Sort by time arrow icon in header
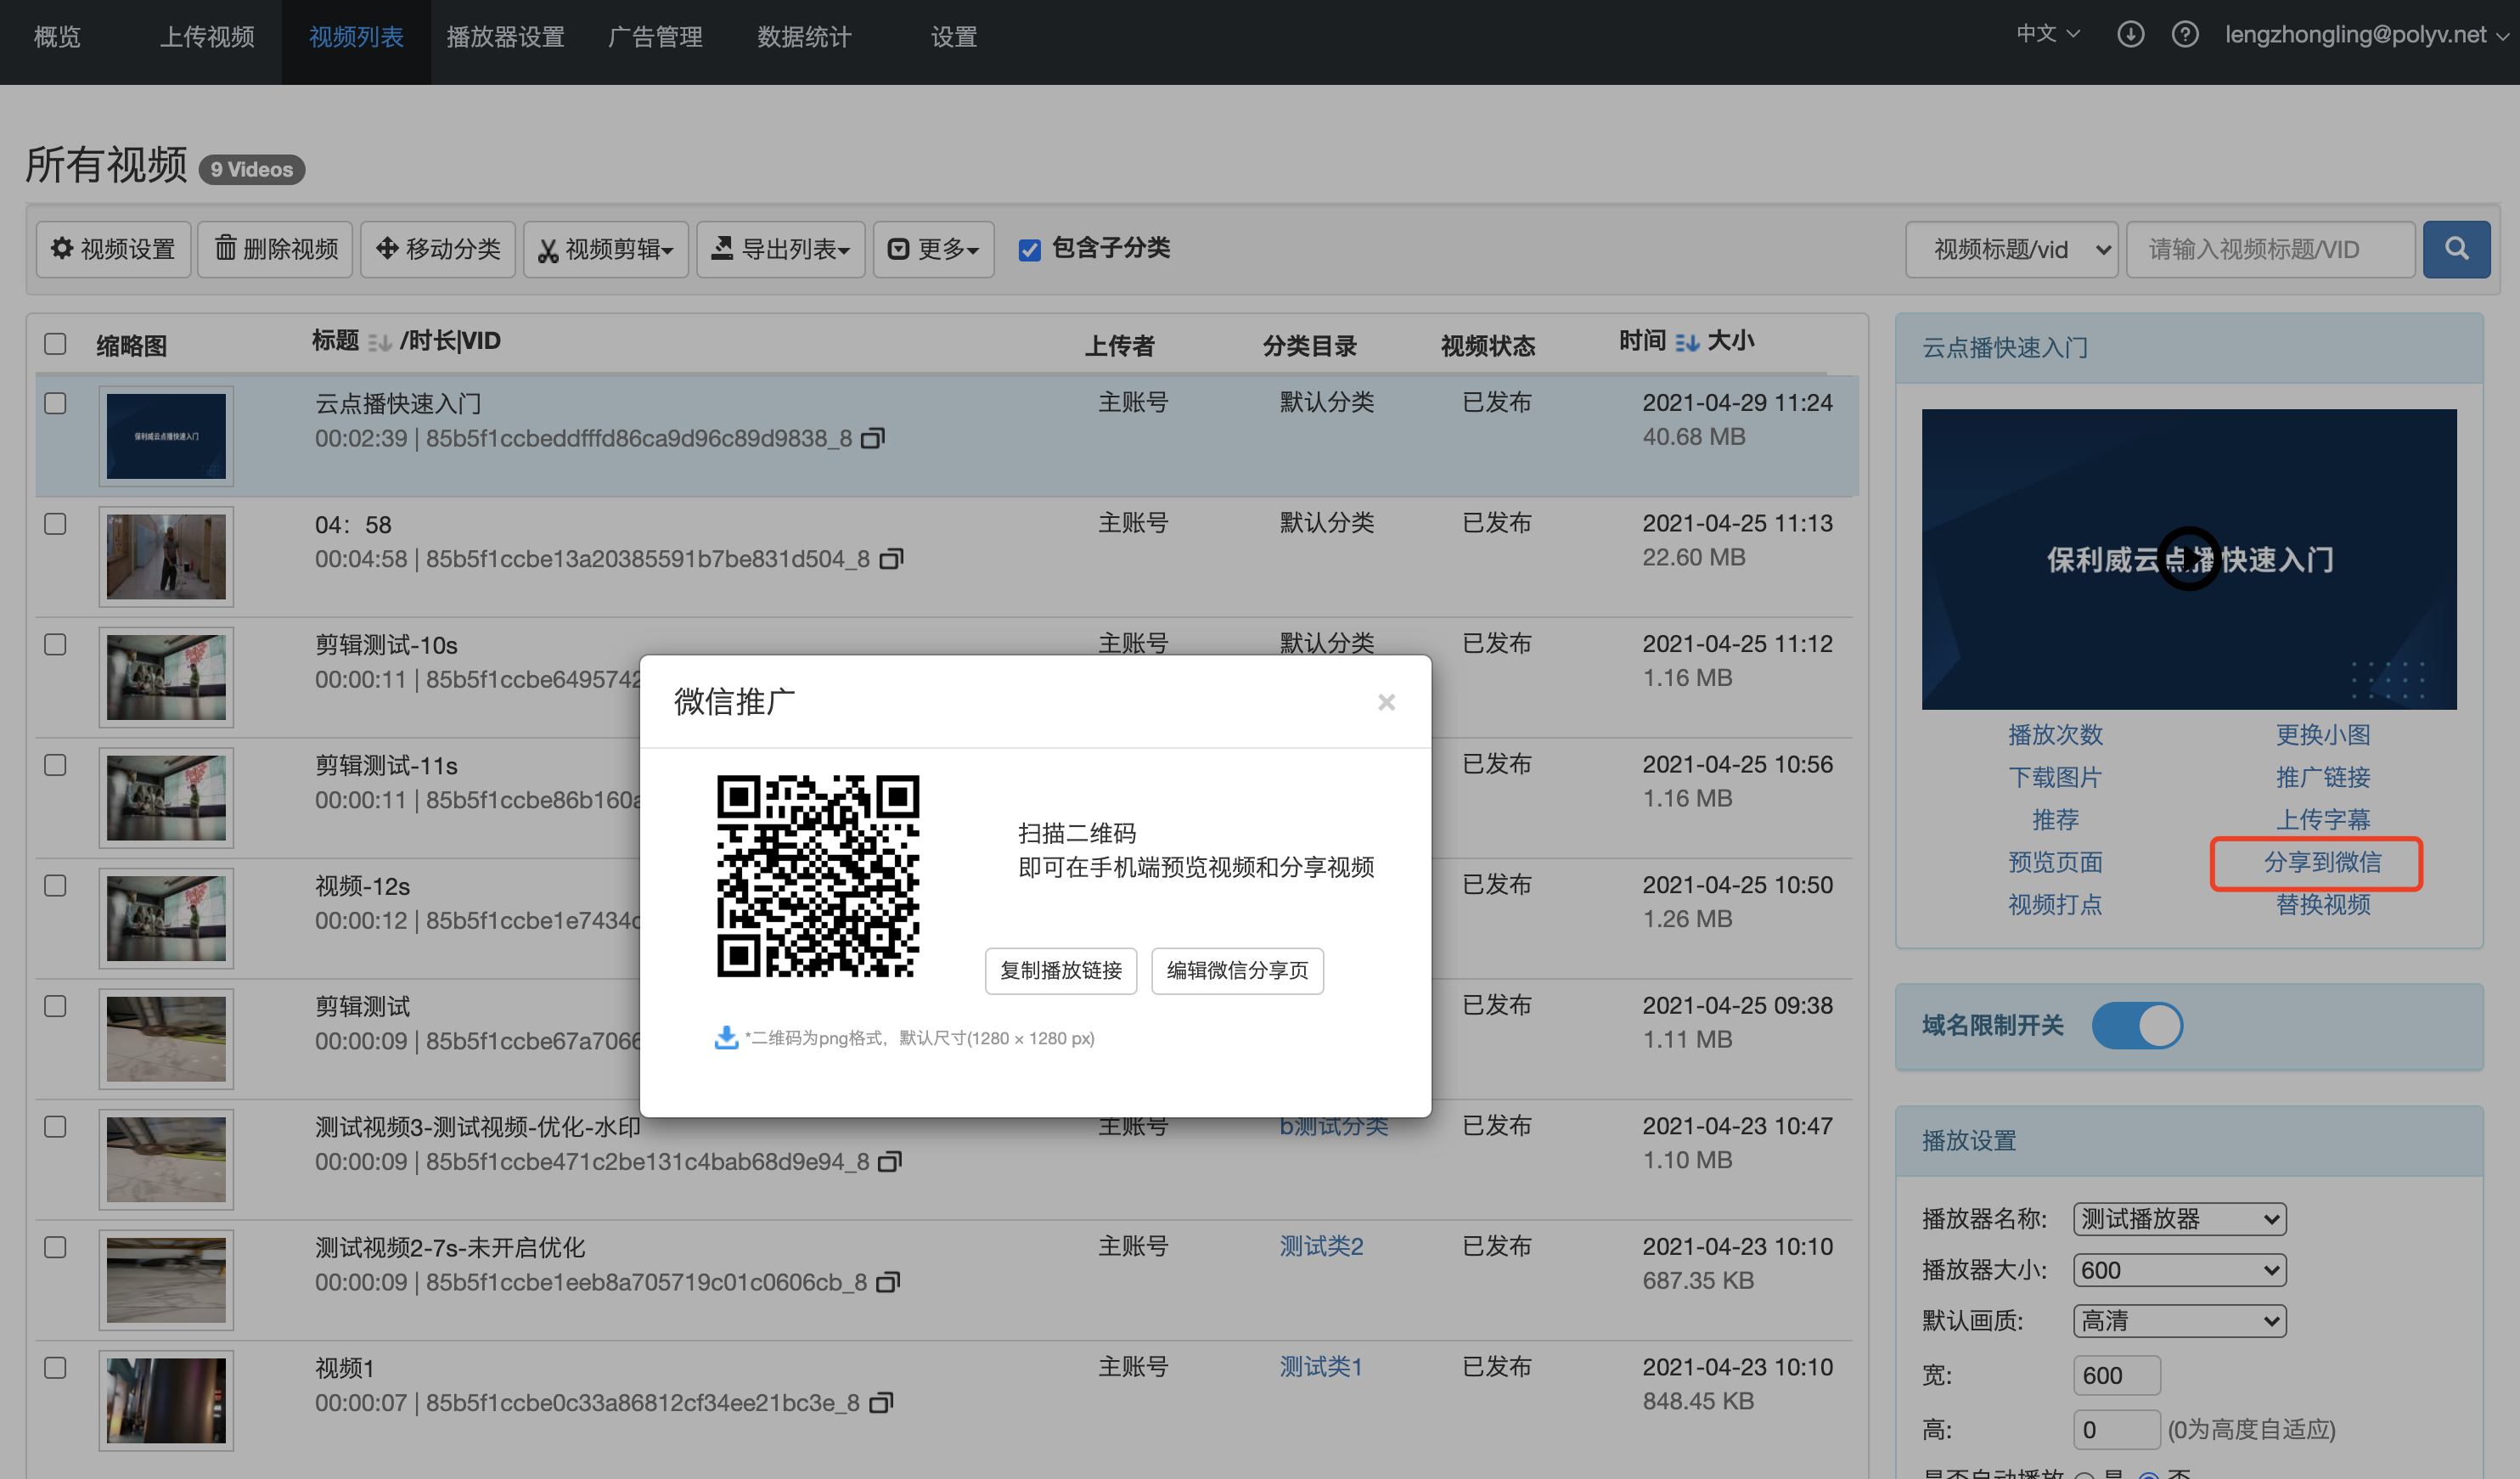Image resolution: width=2520 pixels, height=1479 pixels. pyautogui.click(x=1687, y=342)
